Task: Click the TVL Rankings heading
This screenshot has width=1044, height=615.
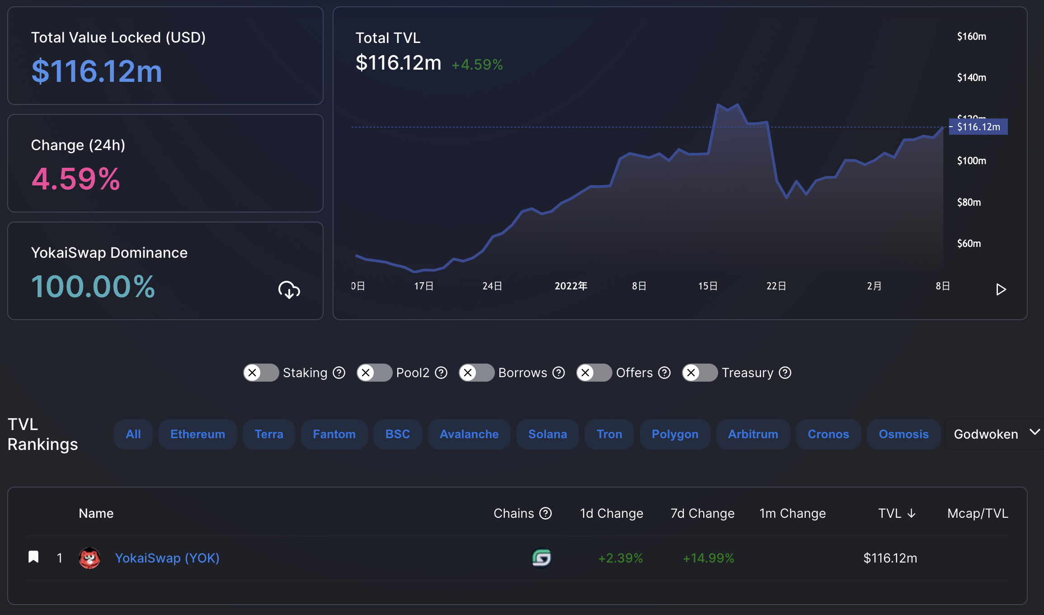Action: [43, 434]
